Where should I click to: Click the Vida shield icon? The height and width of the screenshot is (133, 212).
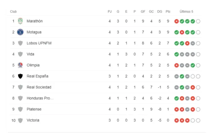(x=20, y=54)
